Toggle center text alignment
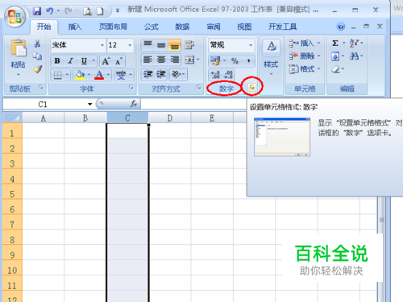The height and width of the screenshot is (302, 403). [x=161, y=60]
